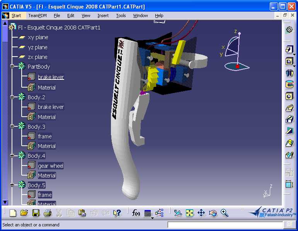Open the Window menu
The image size is (298, 231).
140,16
